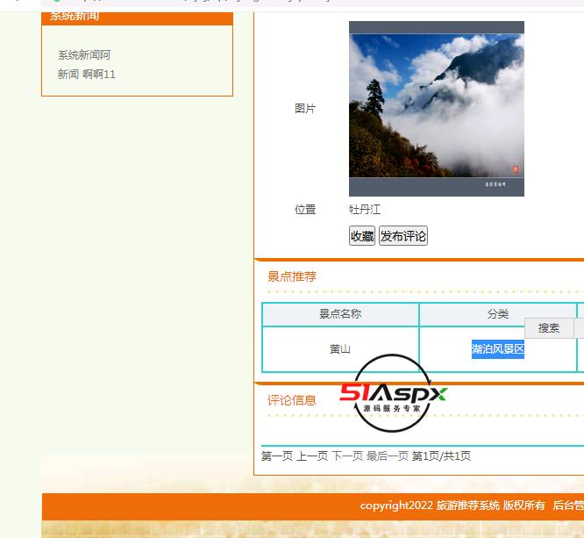Click the 图片 field label
Screen dimensions: 584x538
click(305, 109)
